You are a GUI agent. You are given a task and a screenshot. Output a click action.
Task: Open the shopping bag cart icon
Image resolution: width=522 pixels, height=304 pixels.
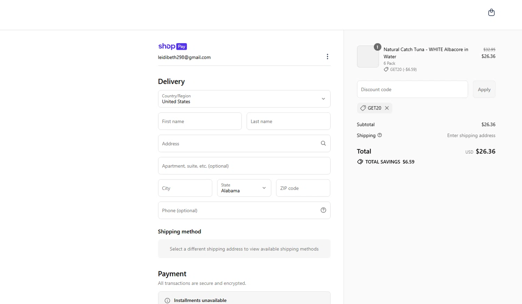point(491,13)
